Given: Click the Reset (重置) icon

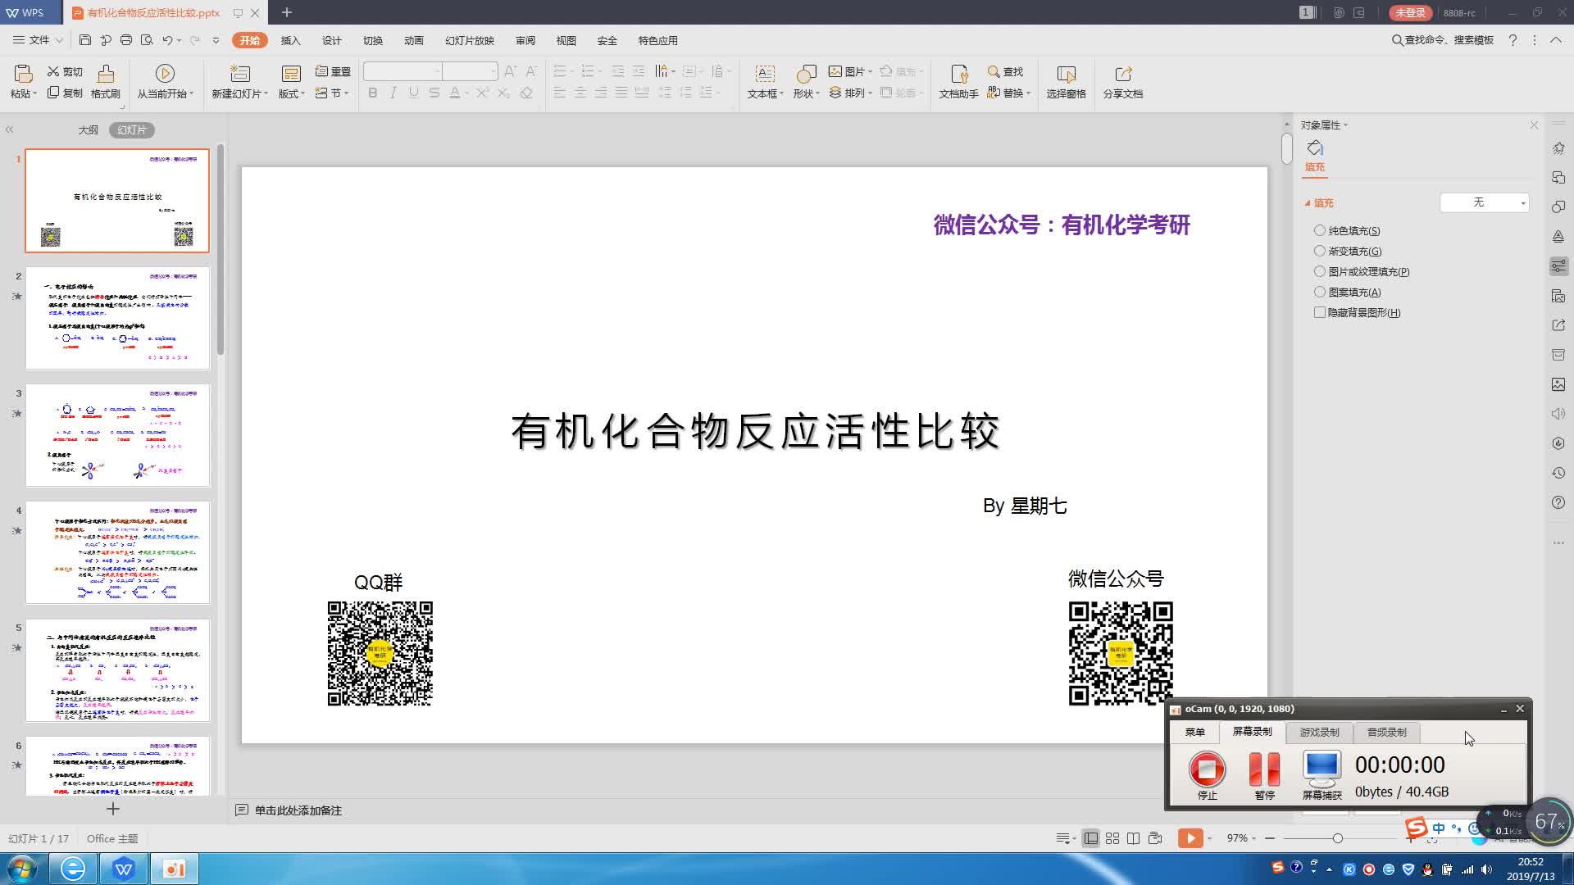Looking at the screenshot, I should (333, 72).
